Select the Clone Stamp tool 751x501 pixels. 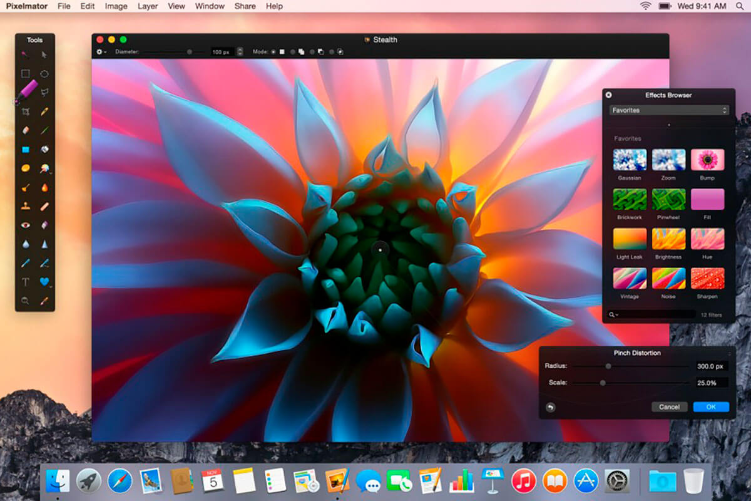[26, 206]
